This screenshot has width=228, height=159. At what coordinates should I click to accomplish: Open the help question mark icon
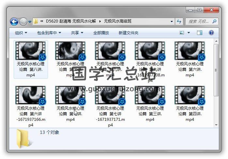(211, 33)
